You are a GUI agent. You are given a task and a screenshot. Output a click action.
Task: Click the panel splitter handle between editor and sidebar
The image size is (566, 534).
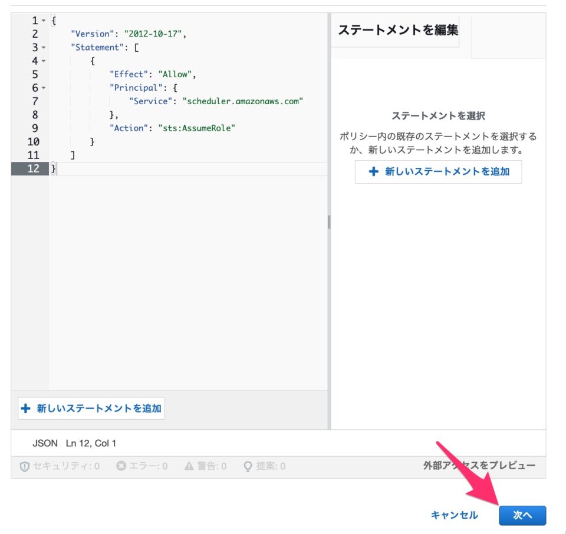pos(329,222)
